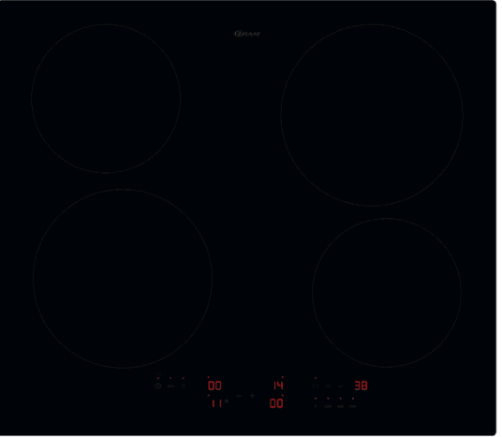The width and height of the screenshot is (502, 437).
Task: Tap the power on/off icon
Action: tap(158, 386)
